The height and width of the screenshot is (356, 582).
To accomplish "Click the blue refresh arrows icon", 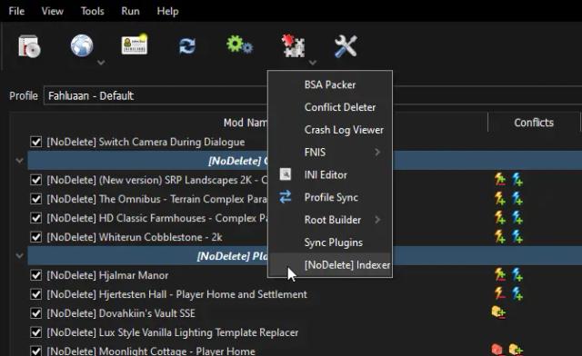I will [x=187, y=46].
